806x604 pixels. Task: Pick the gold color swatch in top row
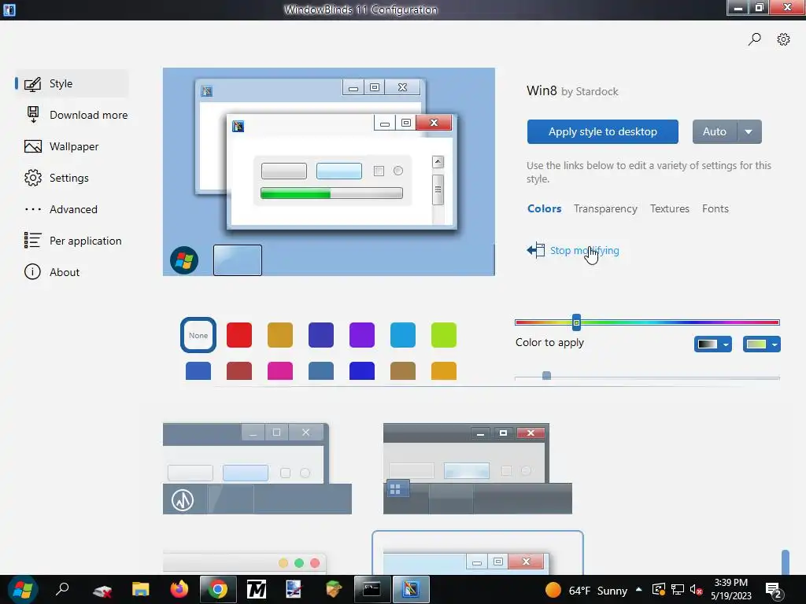(280, 335)
